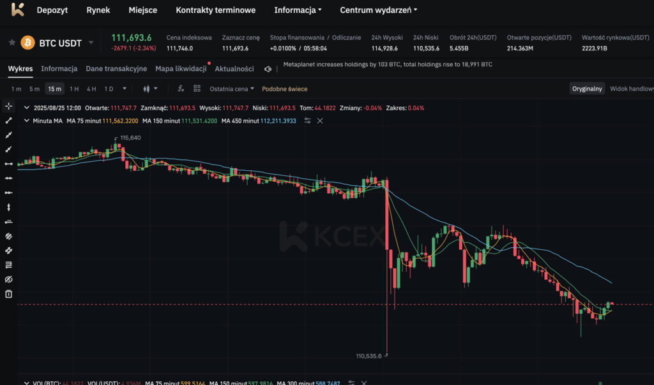Open the Miejsce menu item
This screenshot has width=654, height=385.
[142, 10]
